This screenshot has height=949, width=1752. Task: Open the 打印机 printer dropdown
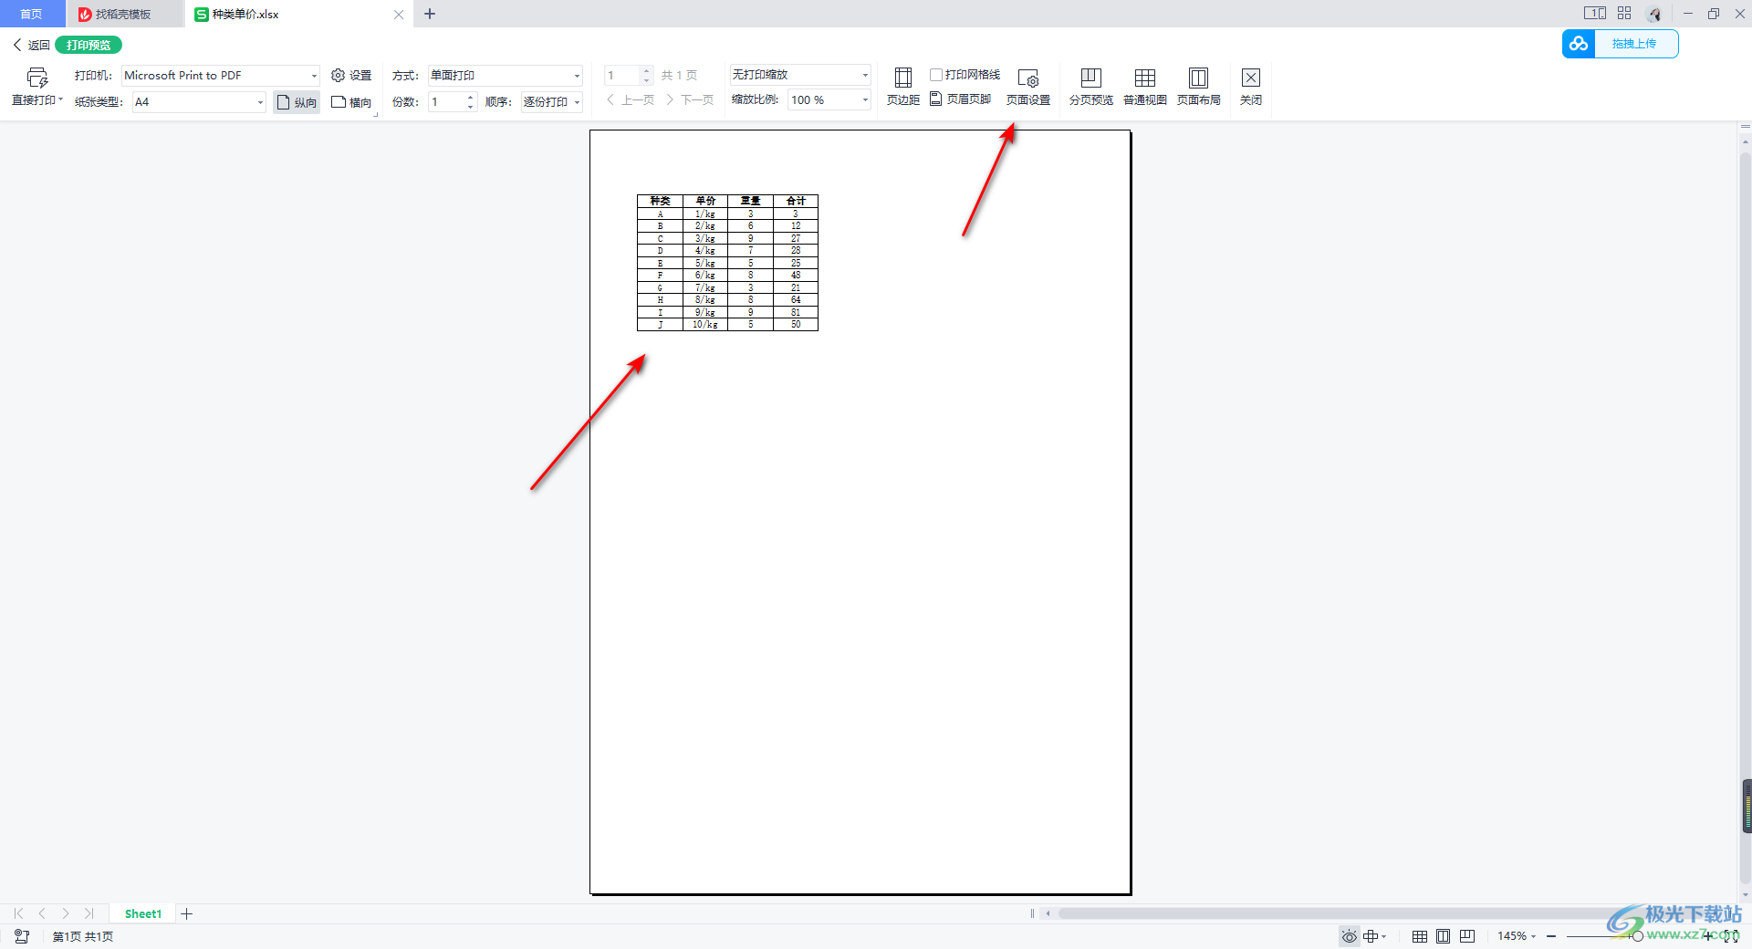tap(221, 76)
